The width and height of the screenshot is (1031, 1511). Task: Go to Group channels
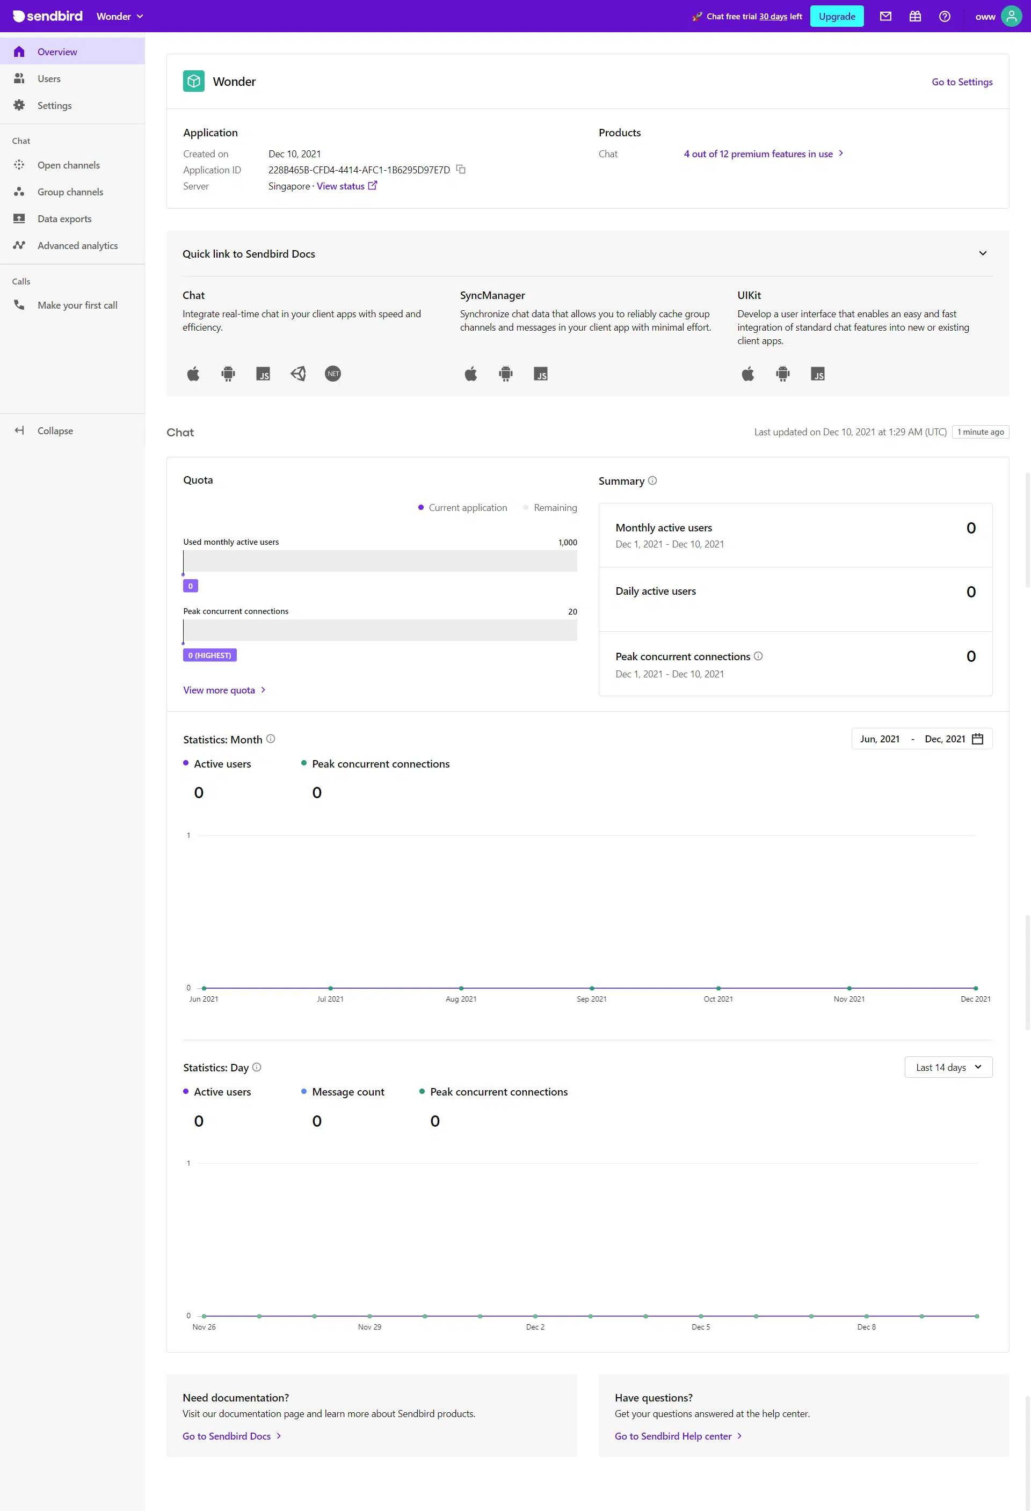click(72, 192)
